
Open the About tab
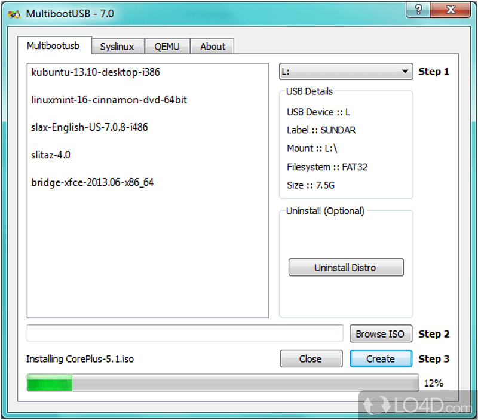pos(213,47)
